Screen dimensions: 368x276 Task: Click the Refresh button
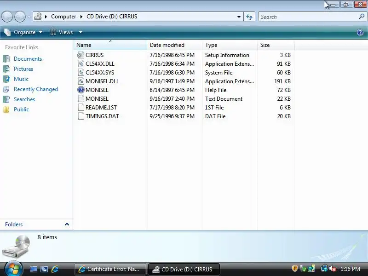pyautogui.click(x=249, y=17)
